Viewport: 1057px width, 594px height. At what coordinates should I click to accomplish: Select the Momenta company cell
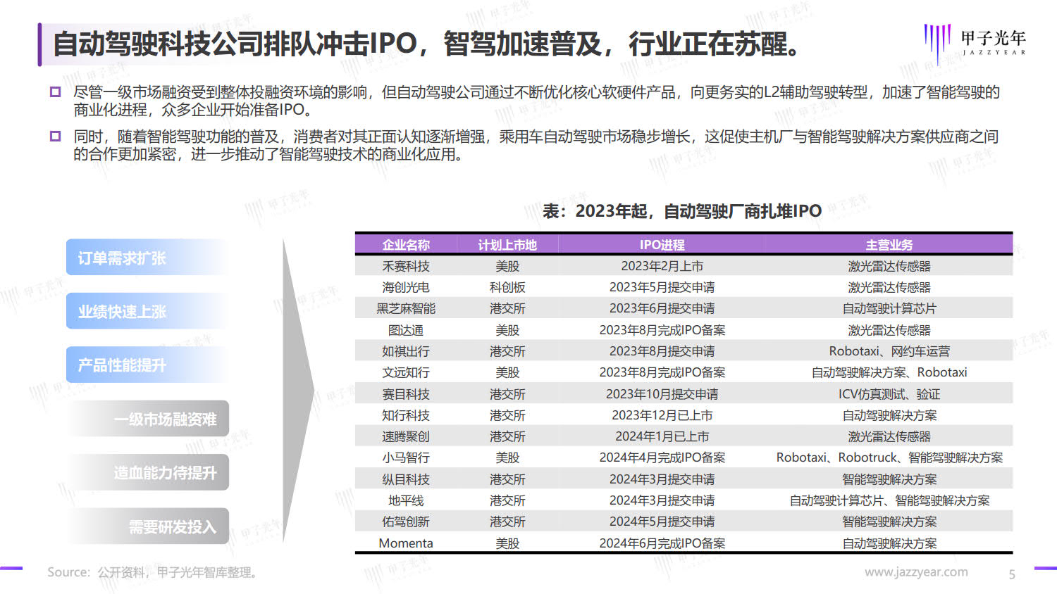click(x=406, y=543)
